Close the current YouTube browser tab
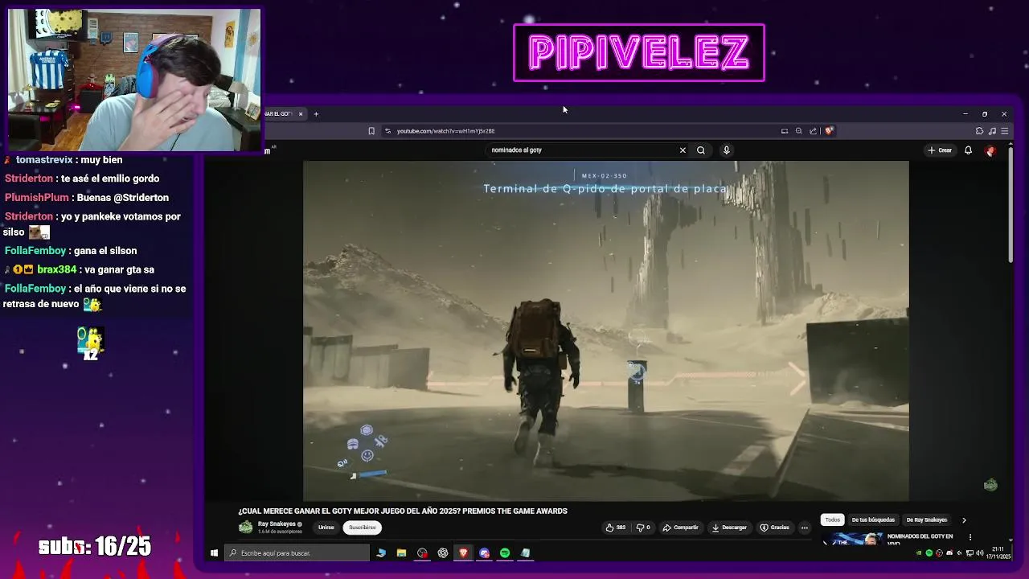The width and height of the screenshot is (1029, 579). point(301,114)
